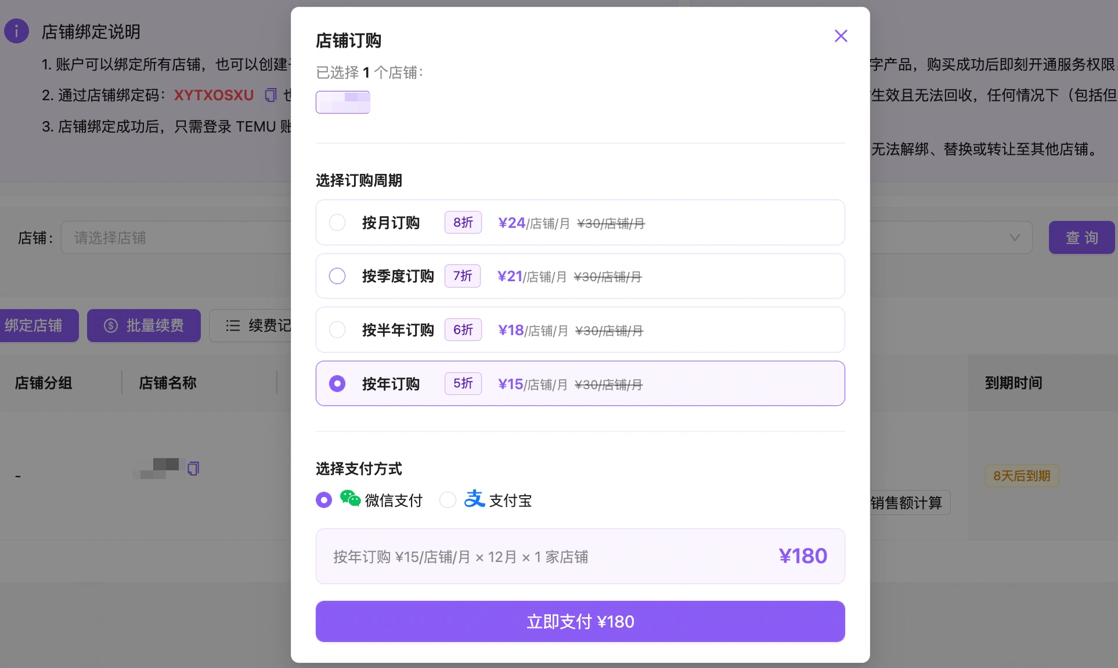The width and height of the screenshot is (1118, 668).
Task: Click the 5折 discount badge
Action: coord(463,383)
